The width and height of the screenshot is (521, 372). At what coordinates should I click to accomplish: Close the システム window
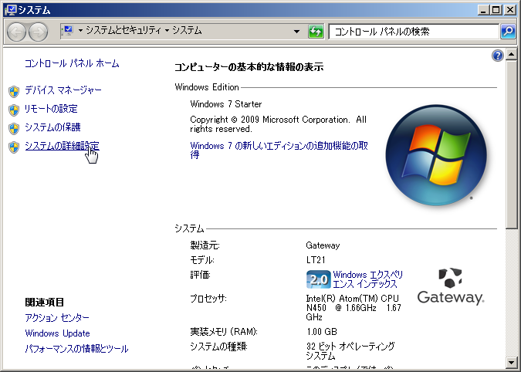[x=510, y=10]
